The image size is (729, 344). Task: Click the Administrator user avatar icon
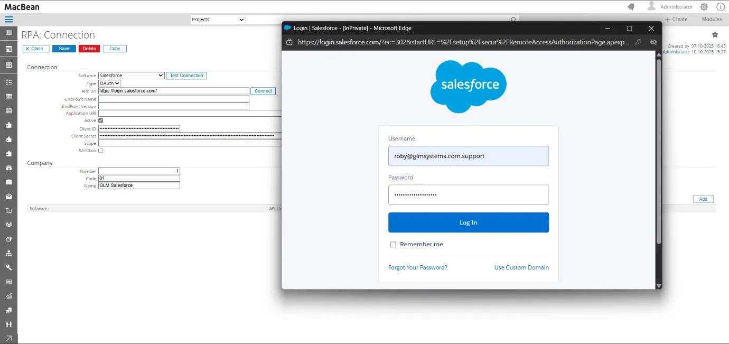tap(651, 6)
